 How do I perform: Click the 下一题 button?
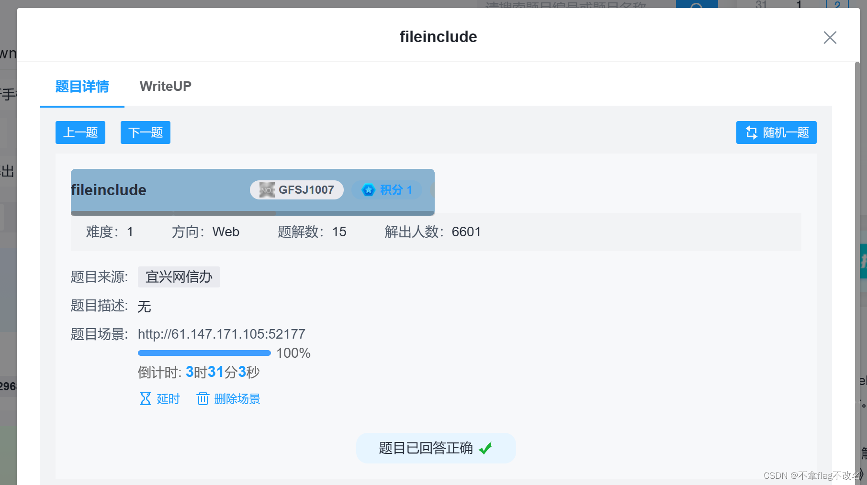145,132
